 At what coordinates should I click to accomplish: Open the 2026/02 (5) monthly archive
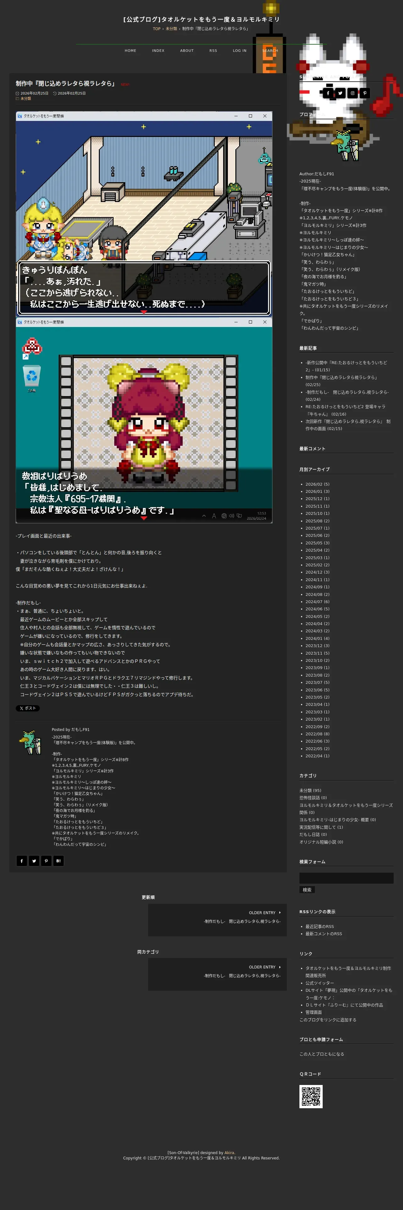point(317,484)
